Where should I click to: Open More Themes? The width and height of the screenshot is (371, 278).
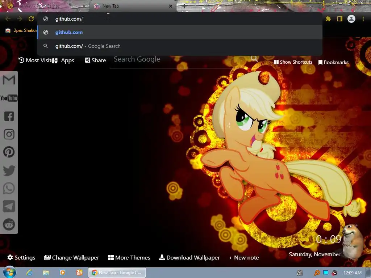(x=129, y=257)
